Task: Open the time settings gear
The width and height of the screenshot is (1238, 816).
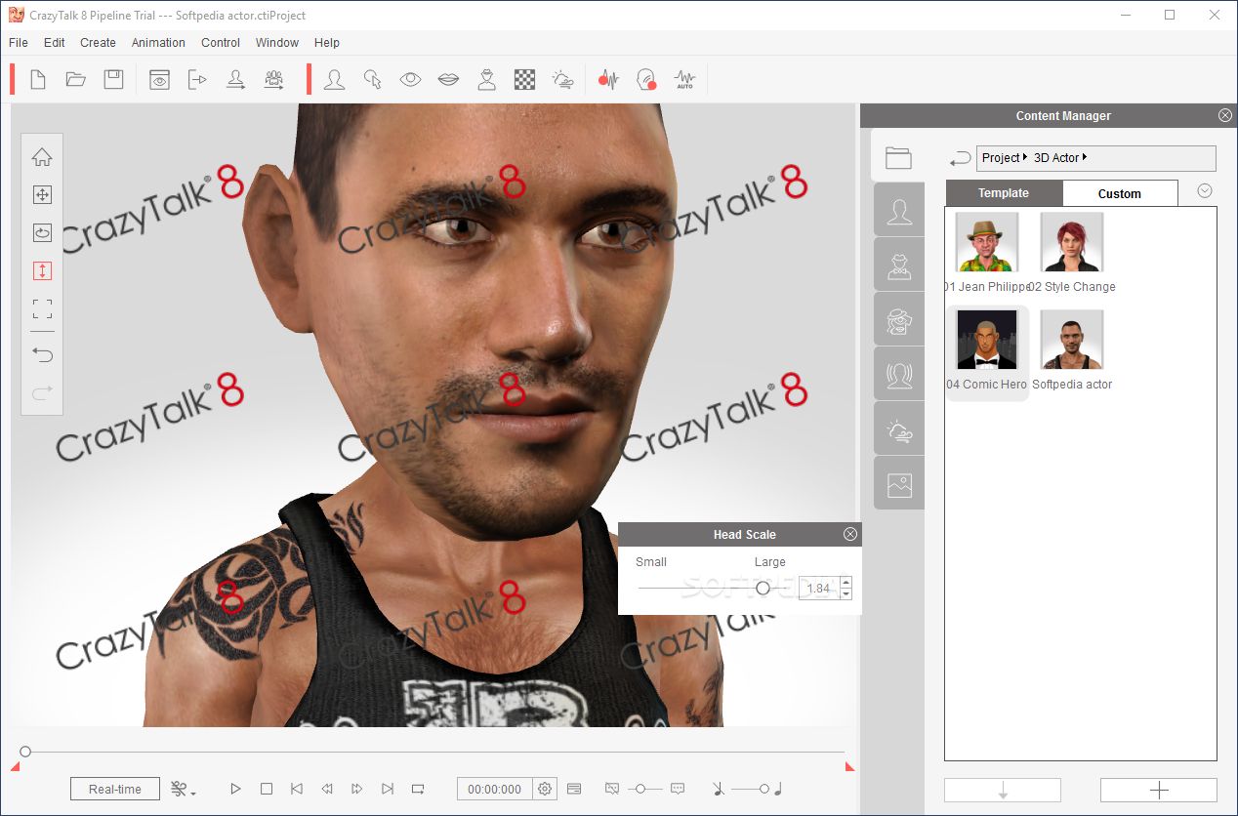Action: click(x=545, y=789)
